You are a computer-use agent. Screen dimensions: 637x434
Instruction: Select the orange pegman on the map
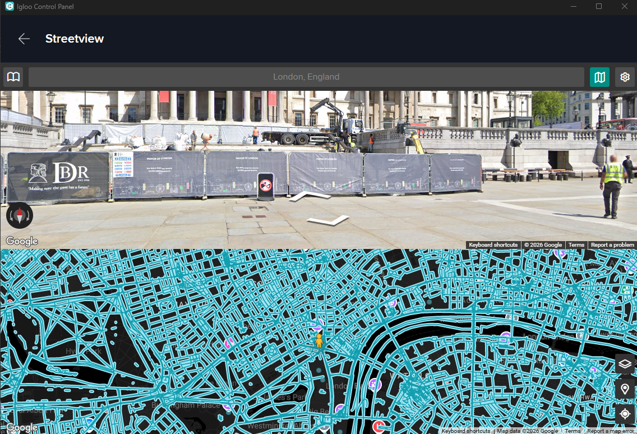click(x=319, y=340)
